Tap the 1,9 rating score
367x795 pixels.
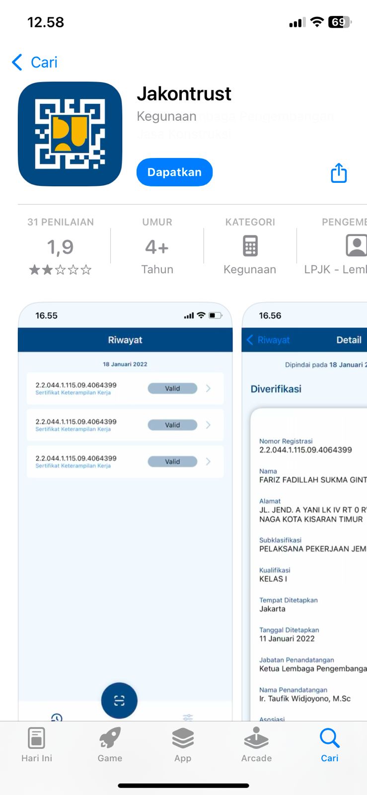coord(60,247)
